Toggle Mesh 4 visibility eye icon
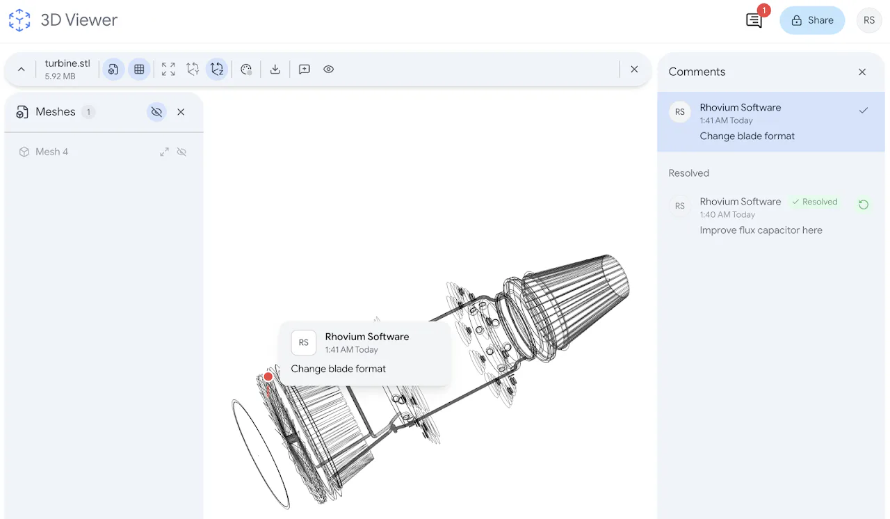890x519 pixels. 182,152
